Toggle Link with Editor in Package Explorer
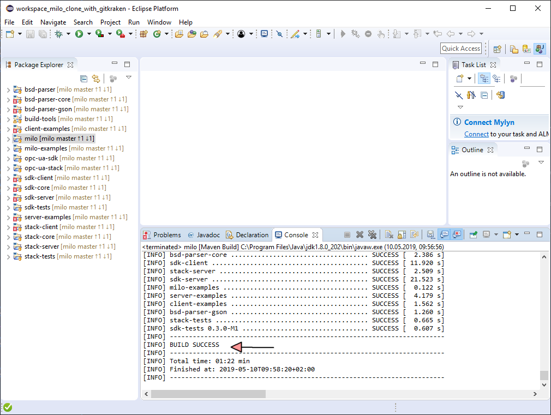Viewport: 551px width, 415px height. click(x=96, y=79)
